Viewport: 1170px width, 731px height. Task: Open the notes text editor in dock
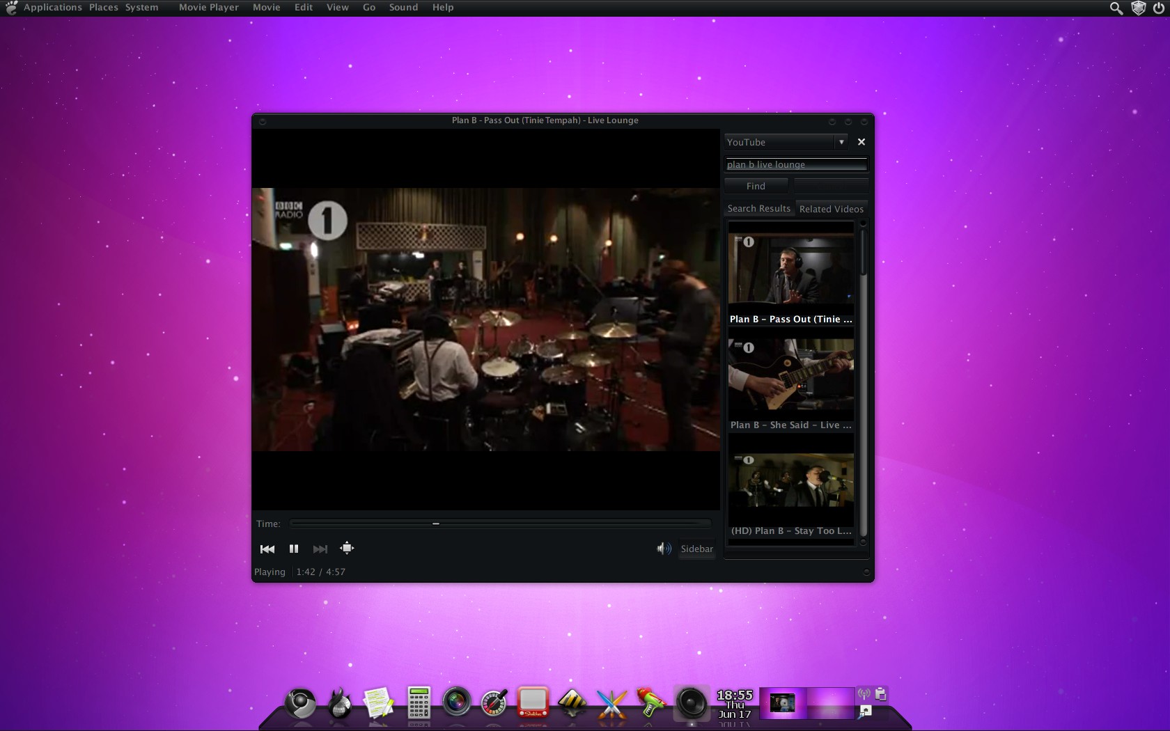pos(379,703)
